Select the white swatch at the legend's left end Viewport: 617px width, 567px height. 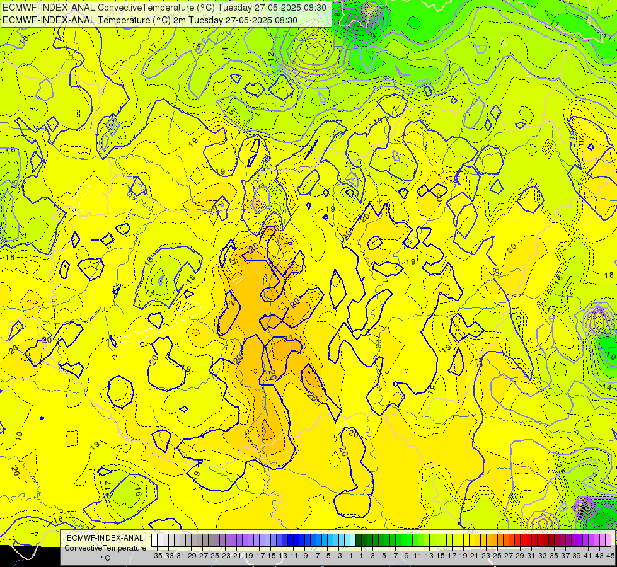[x=154, y=541]
